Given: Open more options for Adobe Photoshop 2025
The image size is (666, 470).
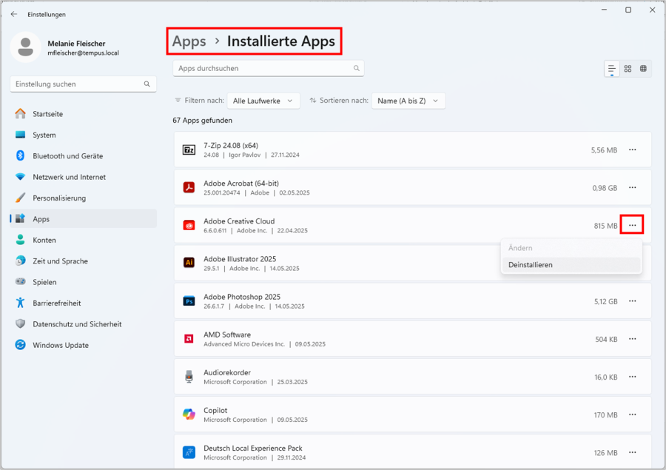Looking at the screenshot, I should 633,301.
